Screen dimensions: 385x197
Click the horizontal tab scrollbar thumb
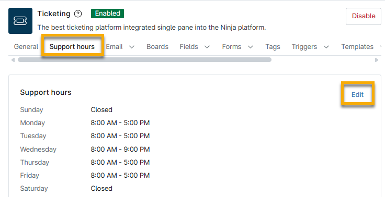pos(144,60)
